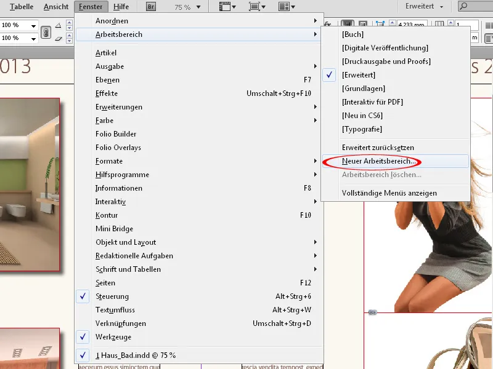493x369 pixels.
Task: Open the Erweitert workspace switcher dropdown
Action: coord(424,6)
